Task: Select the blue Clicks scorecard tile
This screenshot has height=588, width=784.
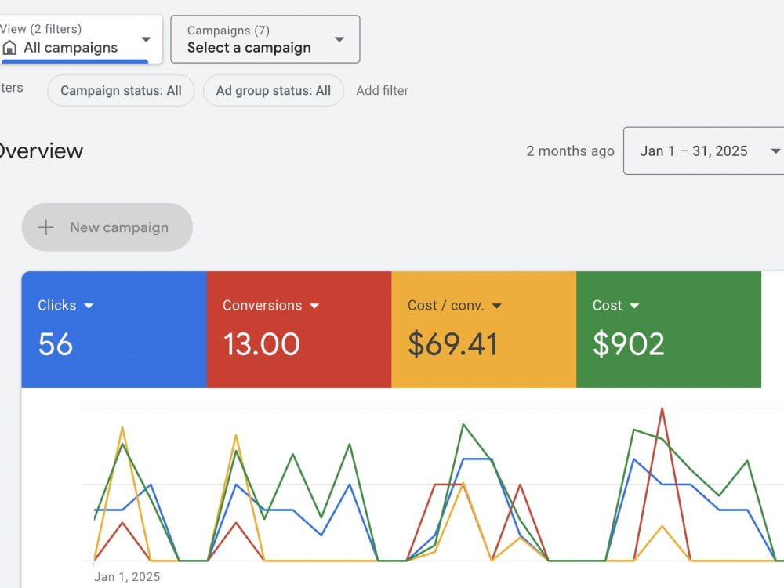Action: 114,329
